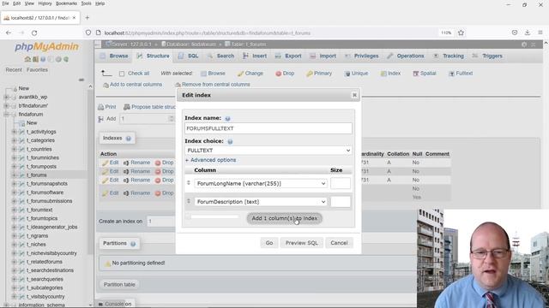
Task: Switch to the Browse tab
Action: point(114,56)
